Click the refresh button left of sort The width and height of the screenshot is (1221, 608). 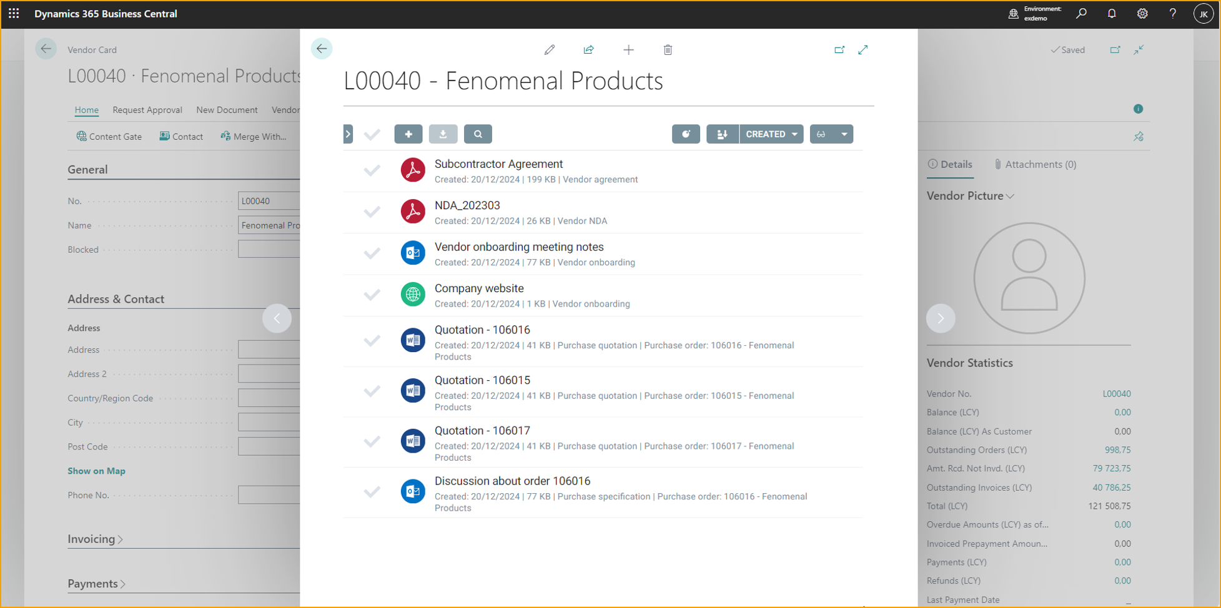click(x=686, y=134)
